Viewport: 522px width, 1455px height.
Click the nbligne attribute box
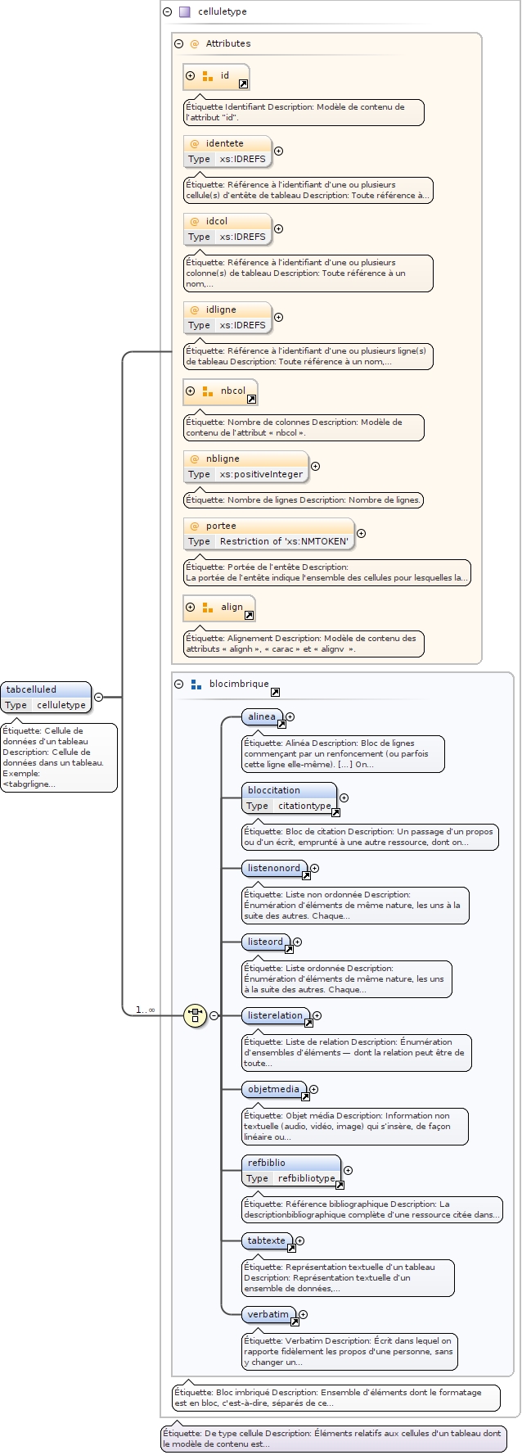coord(245,466)
